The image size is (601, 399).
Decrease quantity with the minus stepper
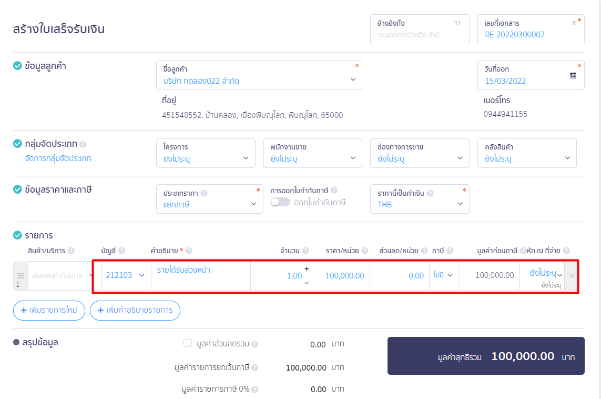307,283
